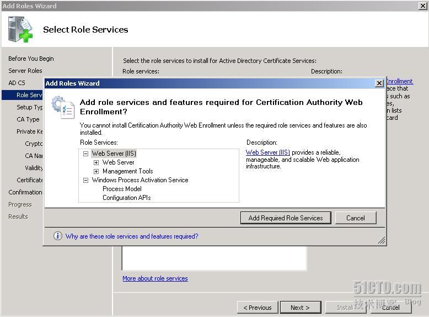Open Before You Begin wizard step
Viewport: 429px width, 317px height.
tap(31, 59)
